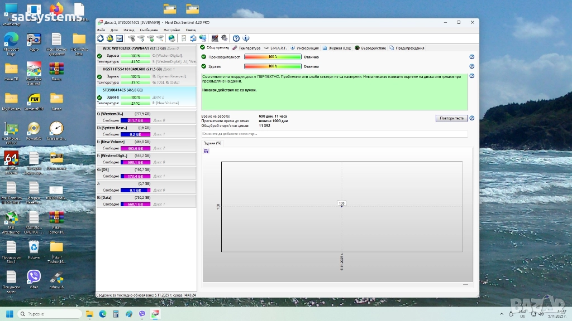
Task: Open Microsoft Edge from the taskbar
Action: [102, 314]
